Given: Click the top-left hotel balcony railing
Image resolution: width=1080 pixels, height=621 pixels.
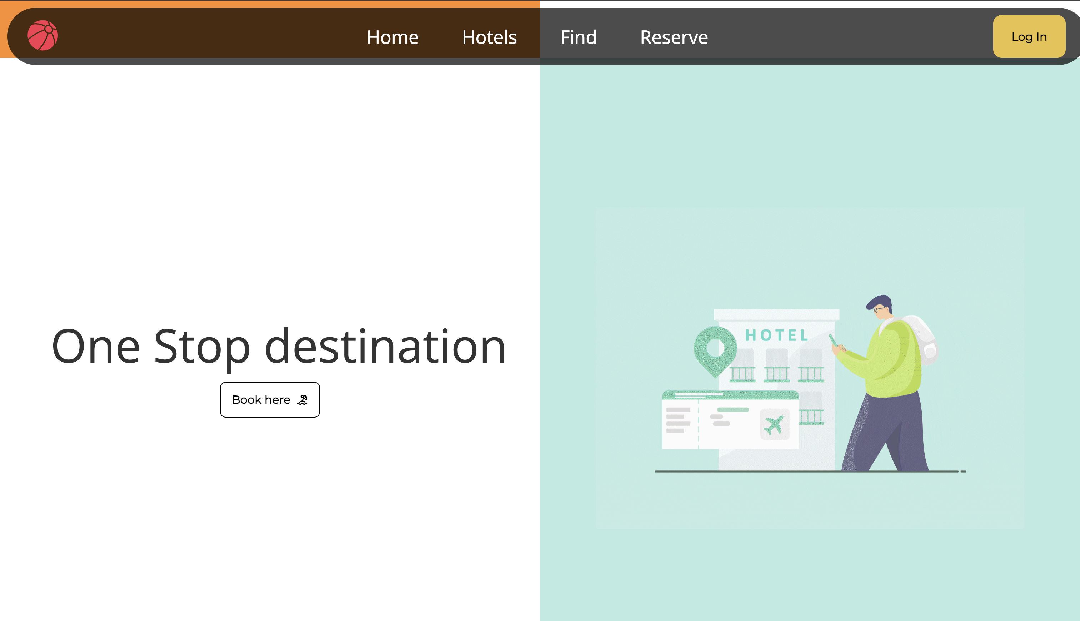Looking at the screenshot, I should click(x=742, y=374).
